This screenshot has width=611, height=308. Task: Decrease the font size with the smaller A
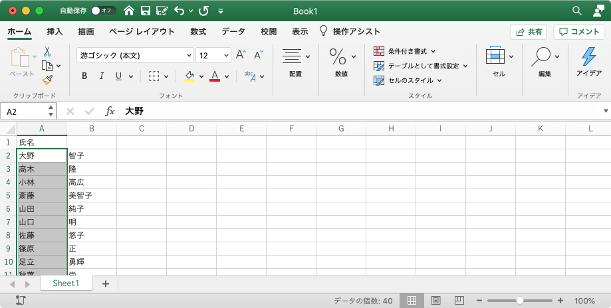(x=259, y=55)
